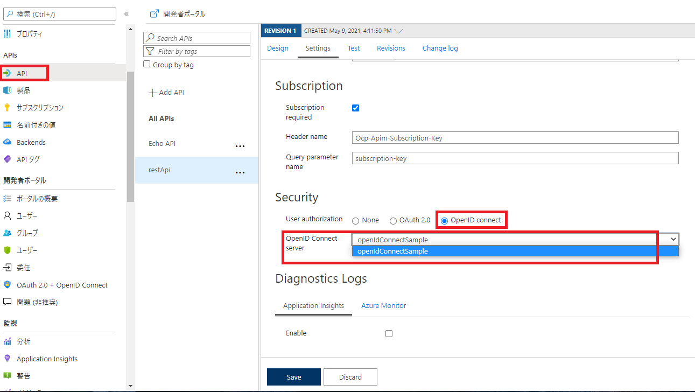Click the Backends cloud icon
Image resolution: width=695 pixels, height=392 pixels.
(8, 142)
